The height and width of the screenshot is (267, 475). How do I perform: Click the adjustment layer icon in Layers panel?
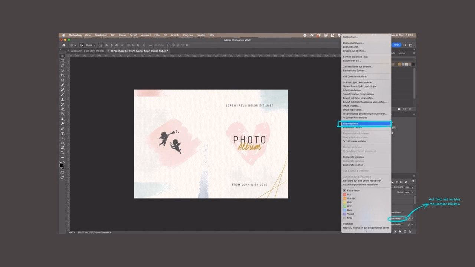click(395, 231)
